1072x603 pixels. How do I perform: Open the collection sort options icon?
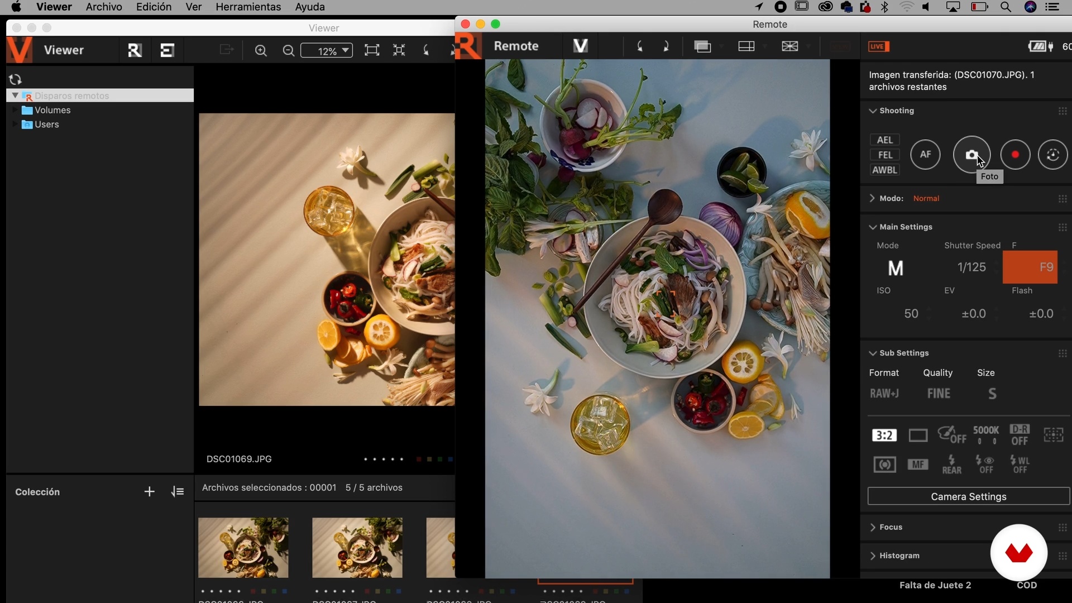tap(178, 491)
